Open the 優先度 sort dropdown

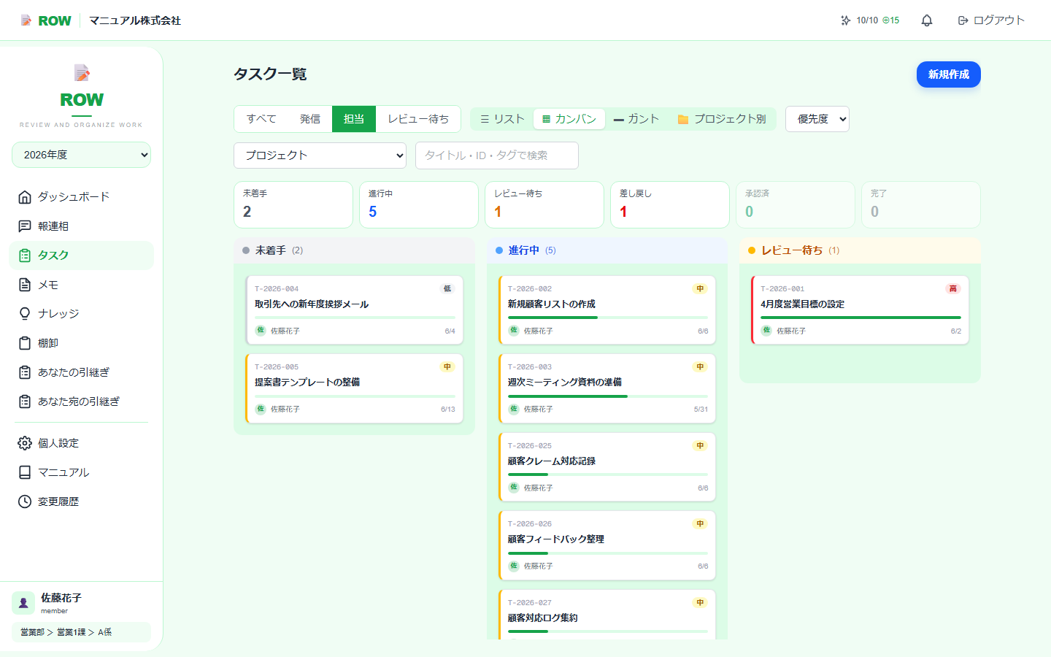(x=817, y=119)
